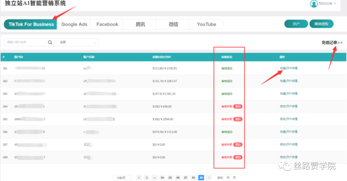Open 开户详情 for row 386

[x=292, y=132]
